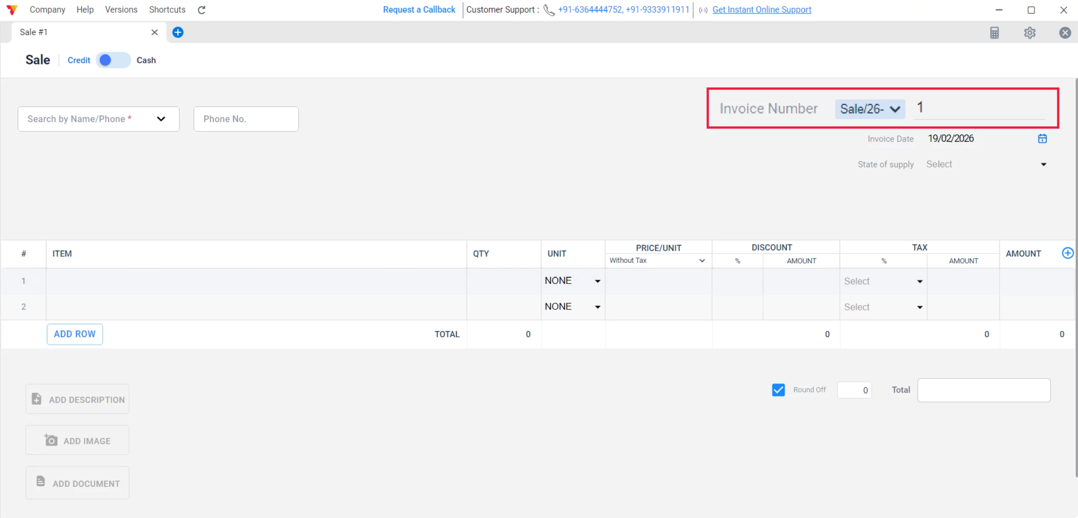The image size is (1078, 518).
Task: Click the Vyapar logo icon
Action: (12, 10)
